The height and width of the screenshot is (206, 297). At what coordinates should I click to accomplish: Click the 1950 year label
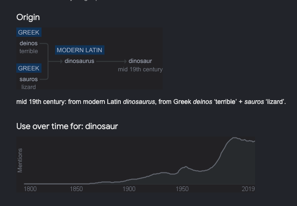[182, 189]
